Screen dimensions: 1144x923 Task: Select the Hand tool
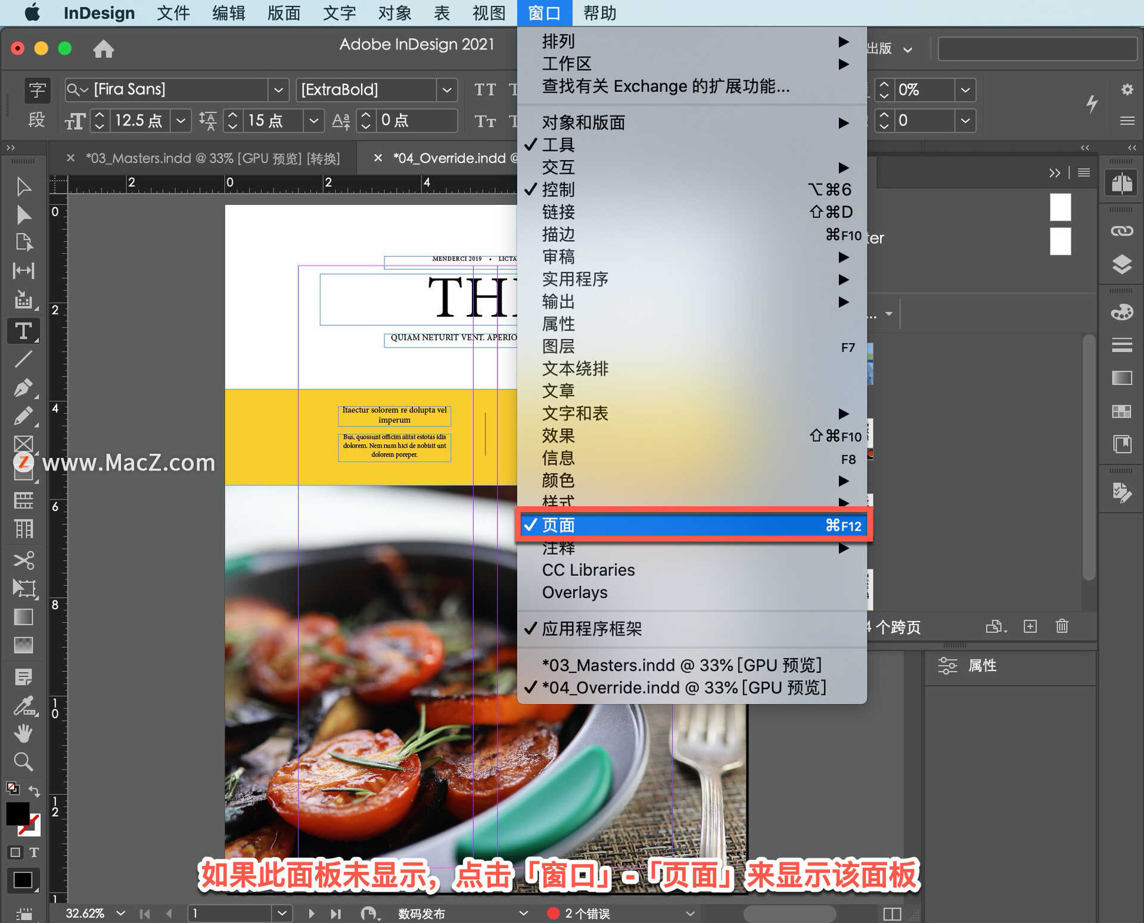click(23, 733)
